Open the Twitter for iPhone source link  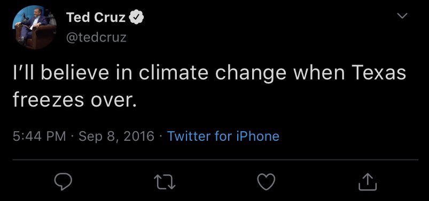coord(223,136)
